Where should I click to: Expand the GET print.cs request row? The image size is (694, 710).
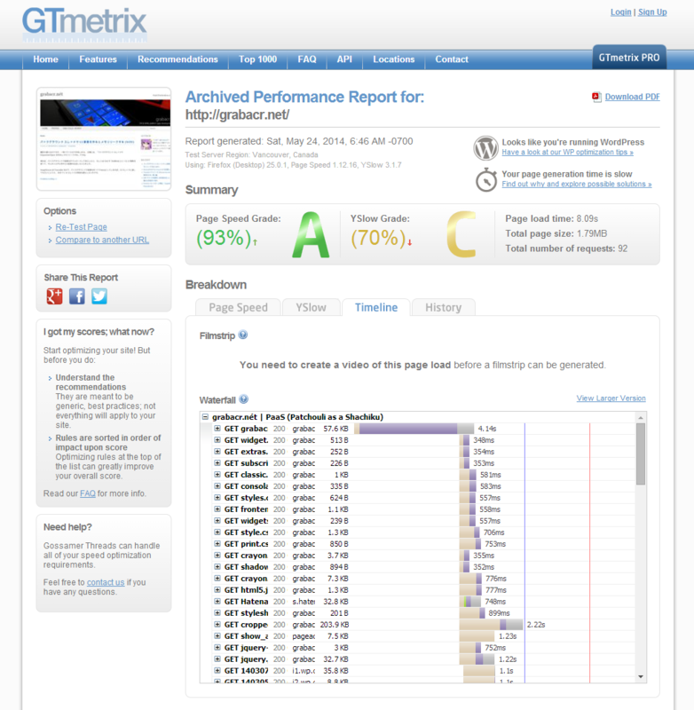click(217, 544)
